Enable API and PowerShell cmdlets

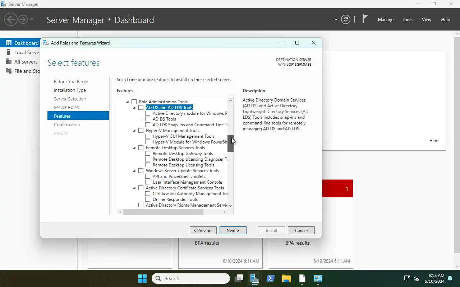point(148,177)
